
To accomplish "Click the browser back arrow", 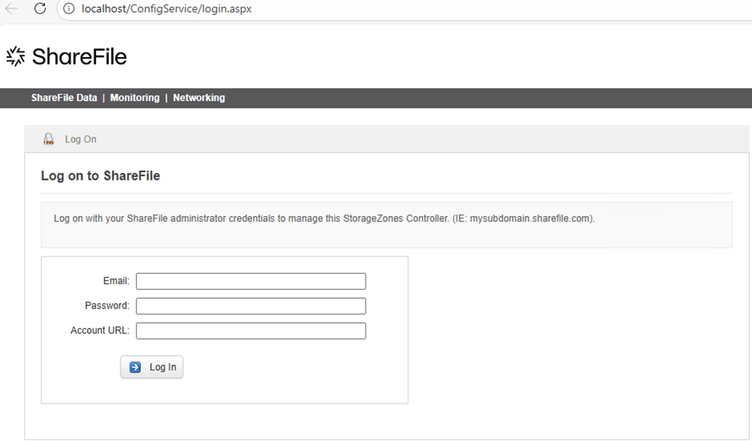I will click(11, 9).
